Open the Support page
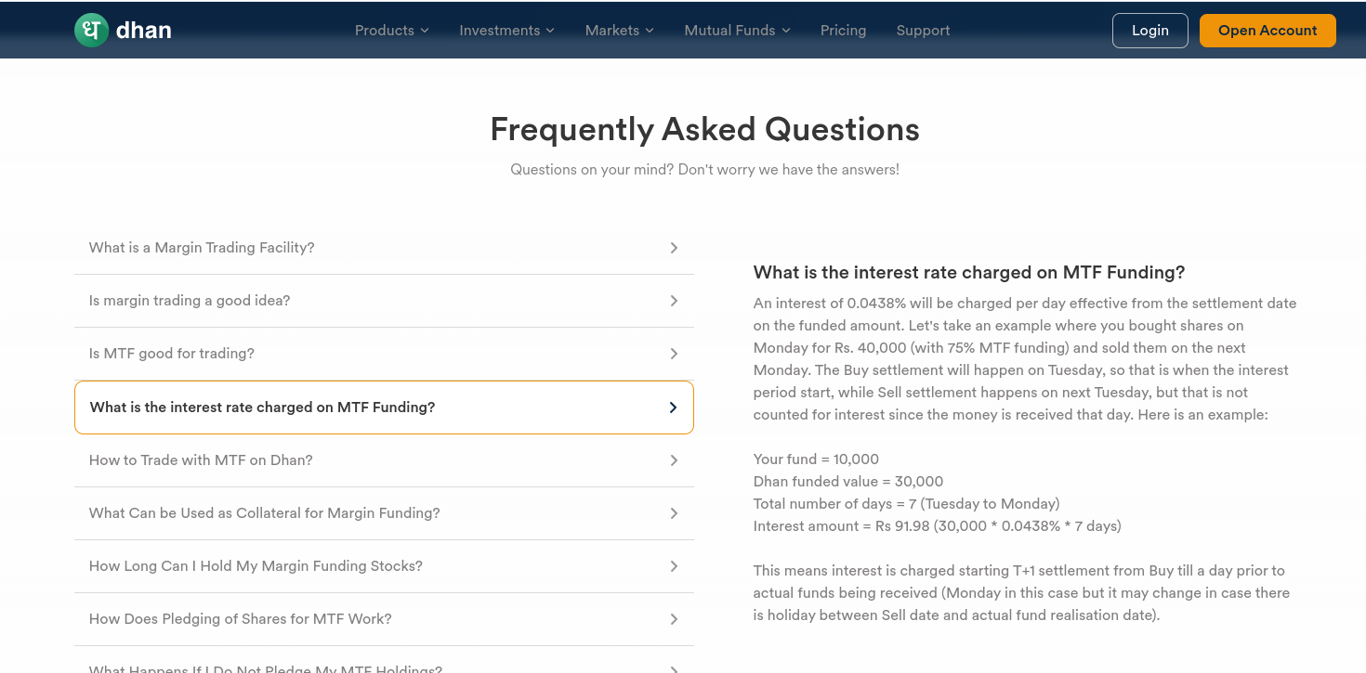The width and height of the screenshot is (1366, 673). [923, 31]
